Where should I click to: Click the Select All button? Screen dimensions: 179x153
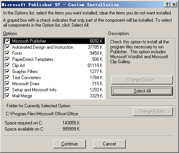142,91
